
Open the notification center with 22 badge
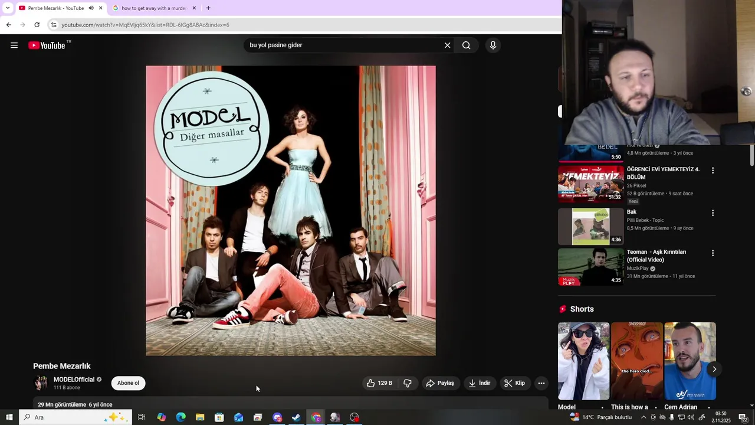[743, 417]
